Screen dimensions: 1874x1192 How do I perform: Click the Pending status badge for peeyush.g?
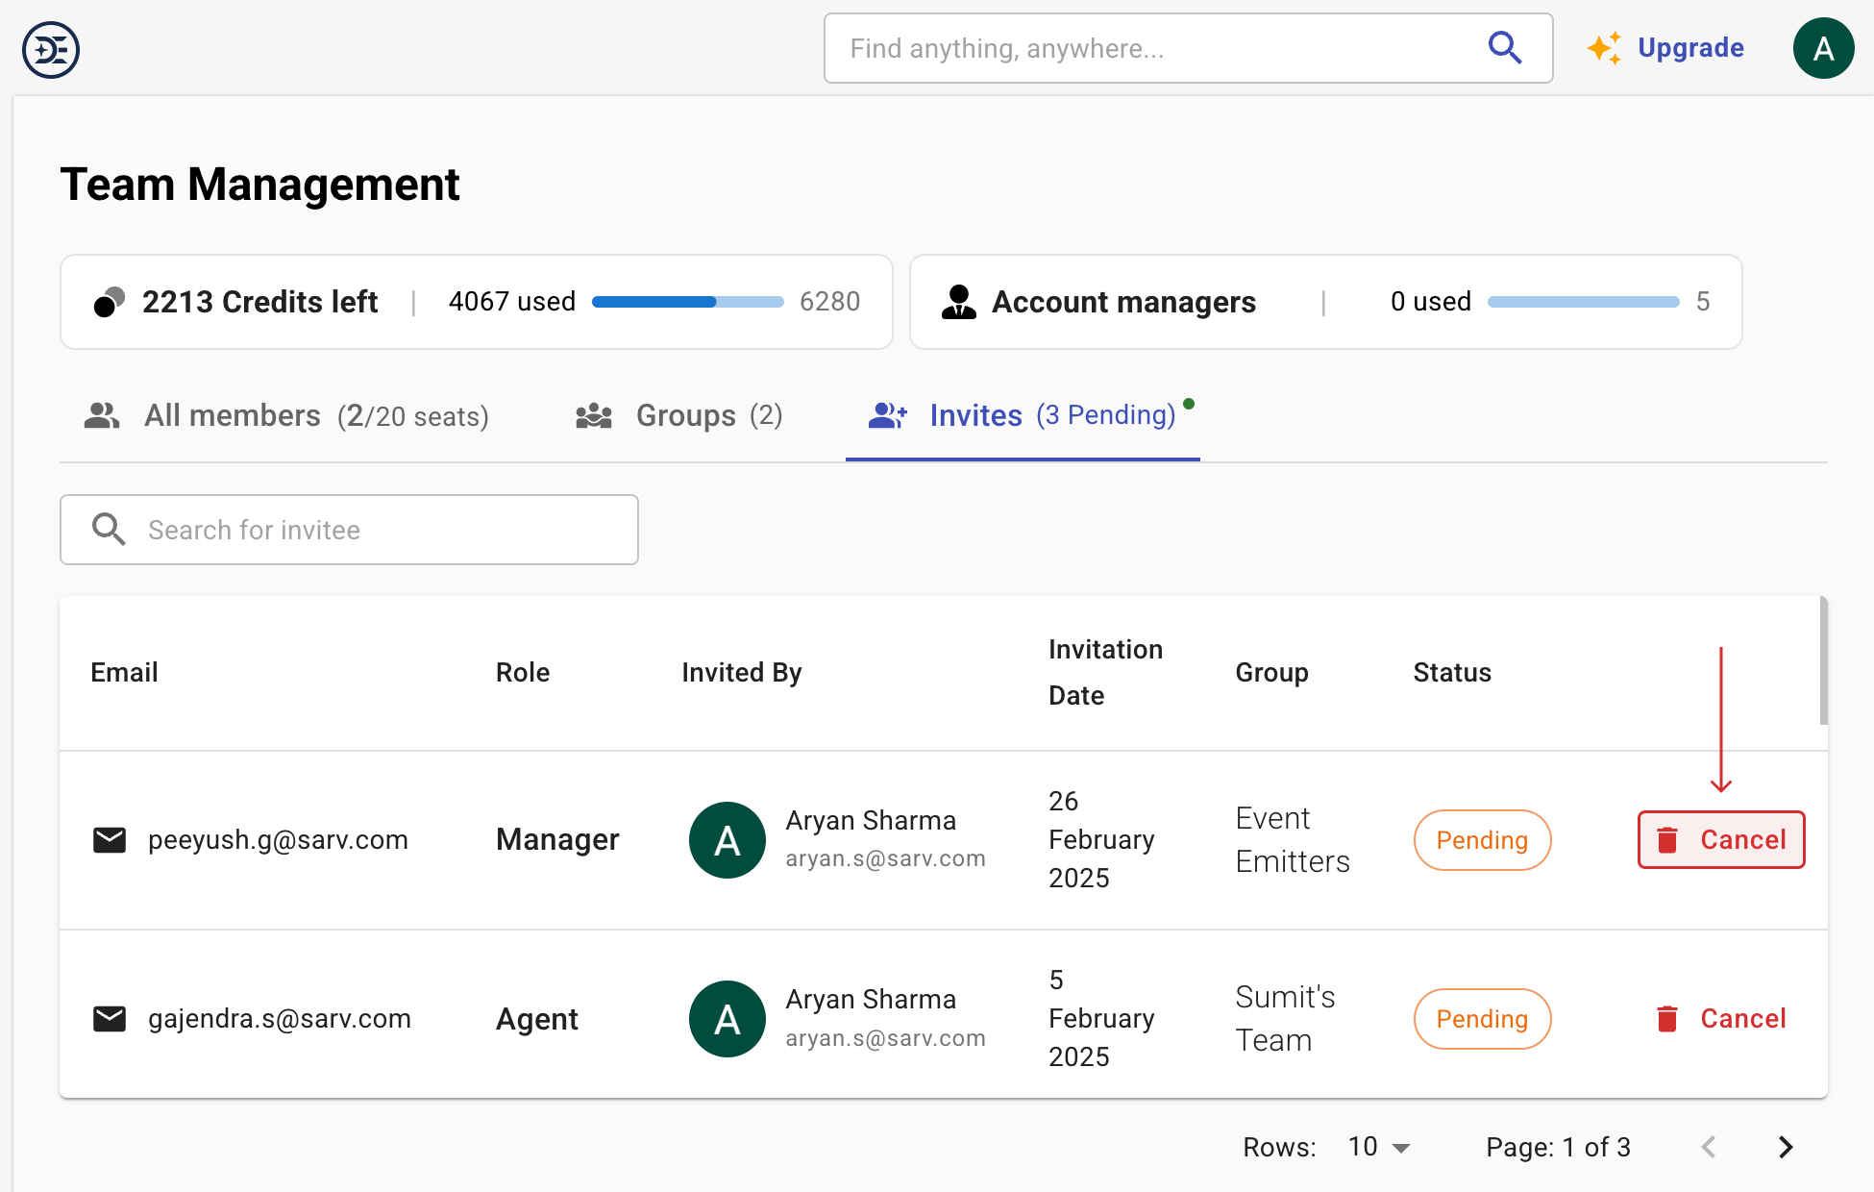point(1481,839)
